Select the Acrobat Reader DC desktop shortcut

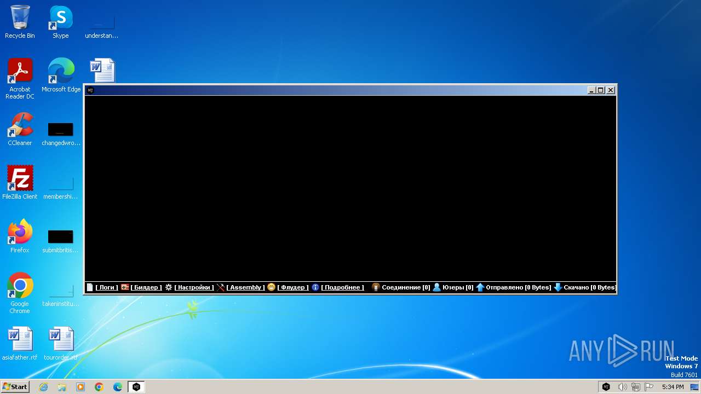(x=20, y=79)
